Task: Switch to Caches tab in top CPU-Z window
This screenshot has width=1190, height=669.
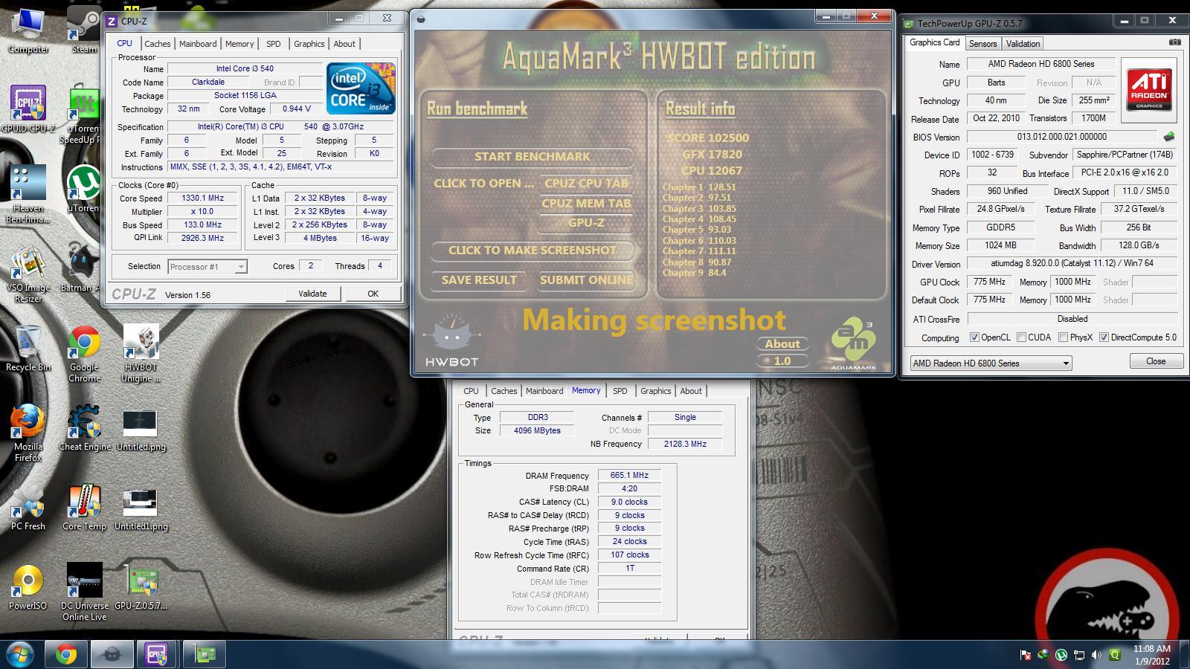Action: pos(157,44)
